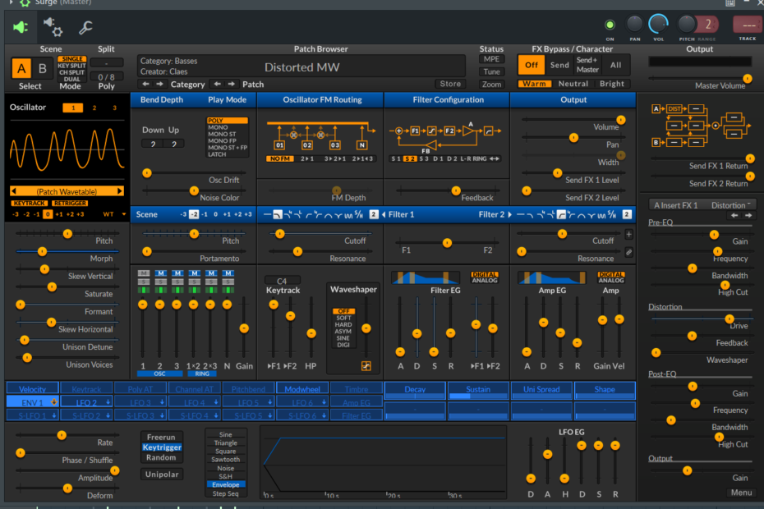Select LATCH play mode
Screen dimensions: 764x509
point(217,154)
